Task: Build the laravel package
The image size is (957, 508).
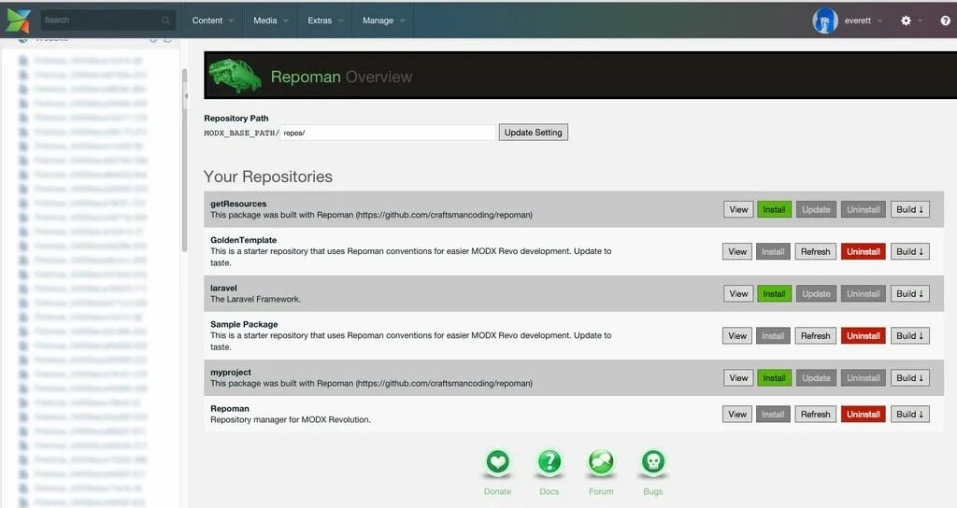Action: [x=909, y=293]
